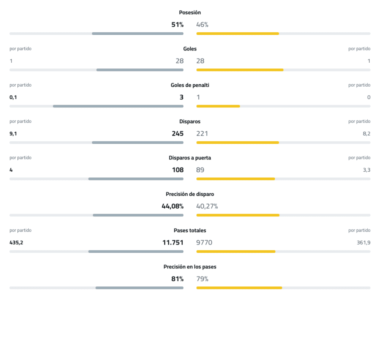Click the Pases totales heading
Viewport: 376px width, 344px height.
(190, 230)
